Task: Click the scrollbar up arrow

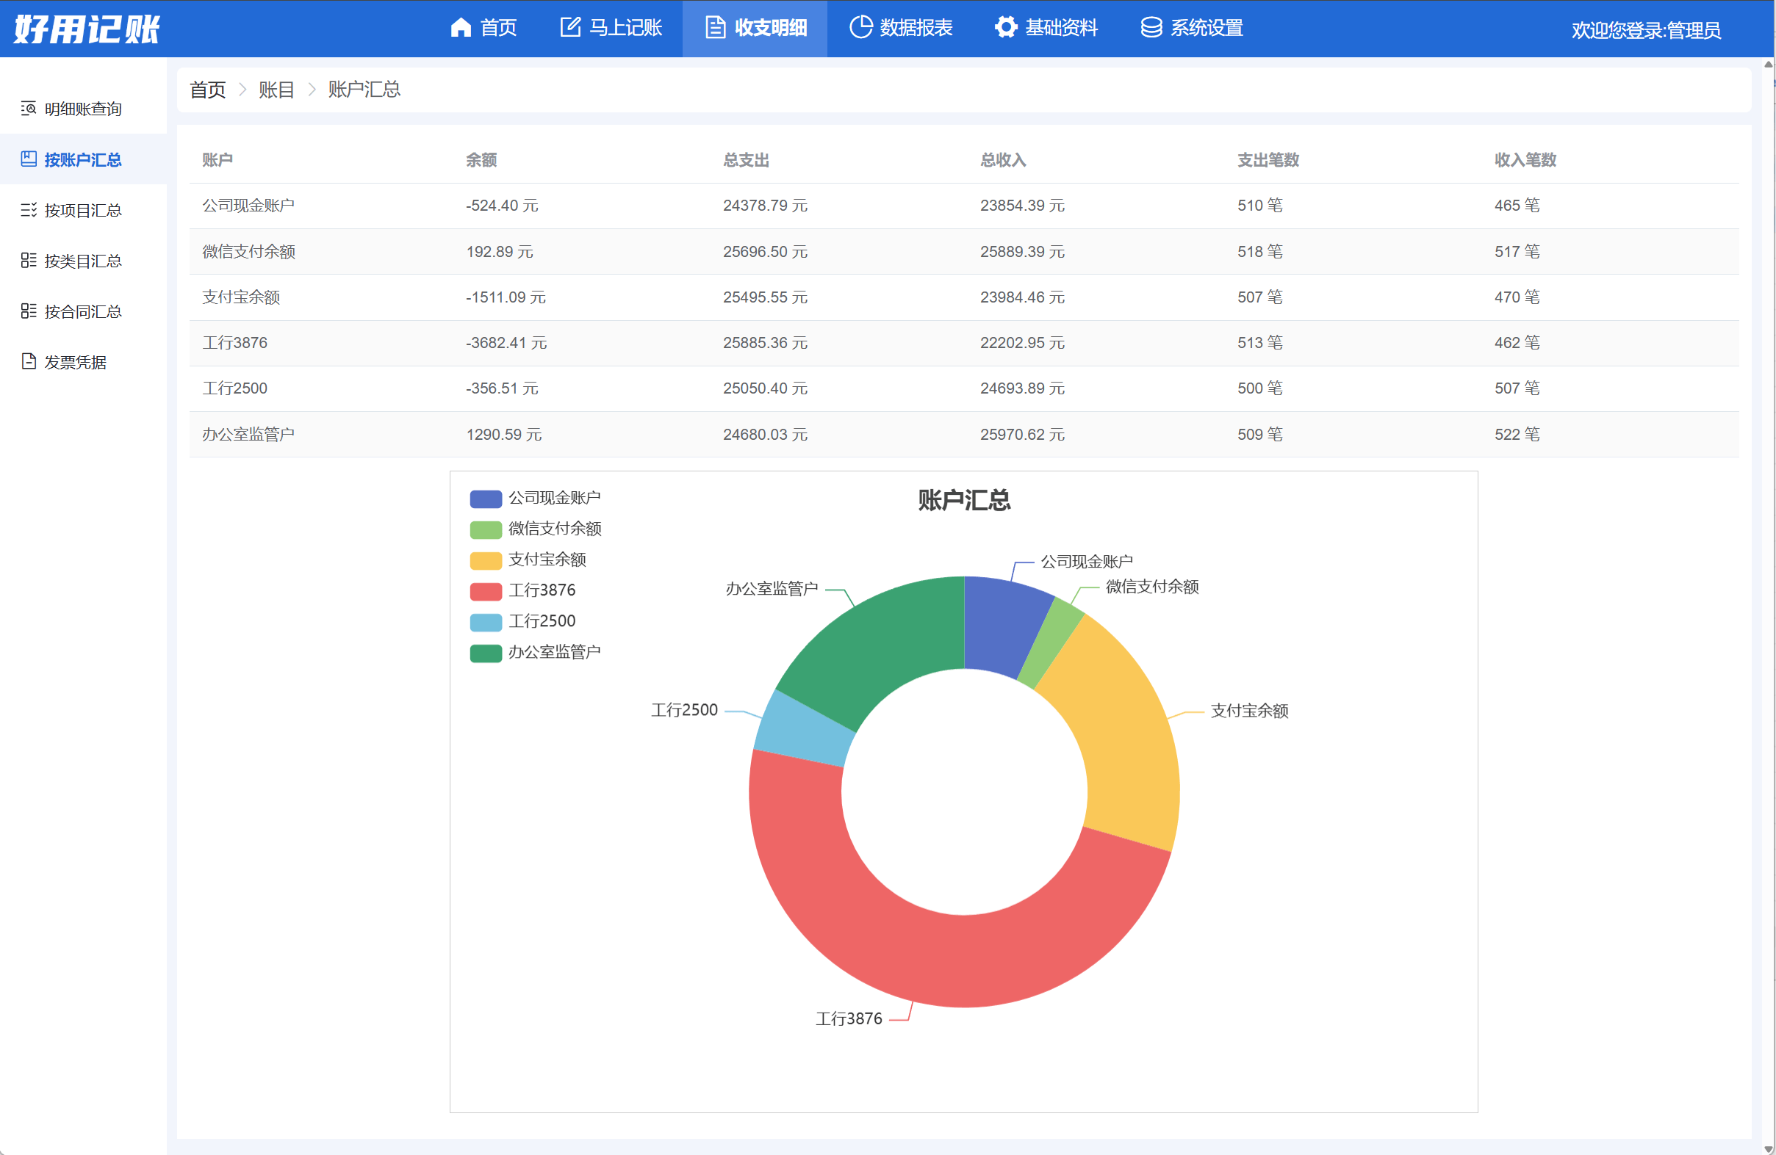Action: 1768,64
